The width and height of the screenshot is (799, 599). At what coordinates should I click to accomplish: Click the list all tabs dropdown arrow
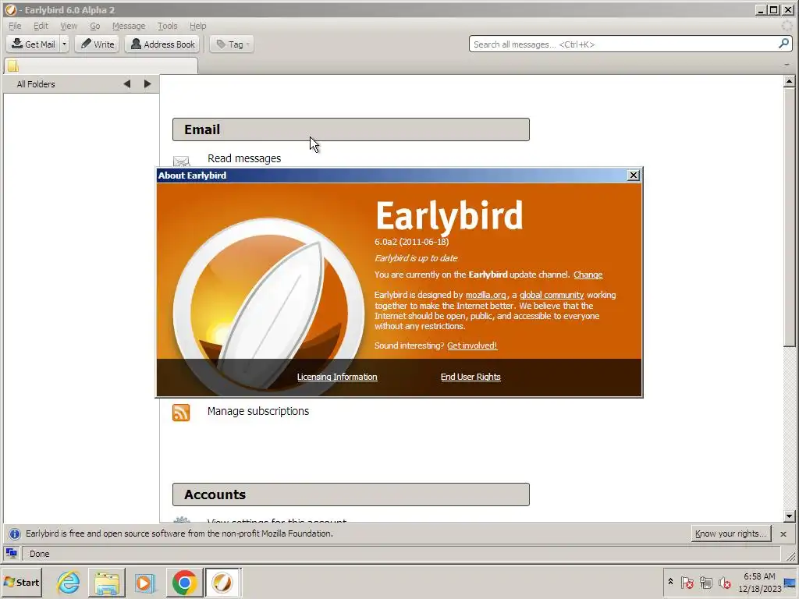pyautogui.click(x=787, y=66)
